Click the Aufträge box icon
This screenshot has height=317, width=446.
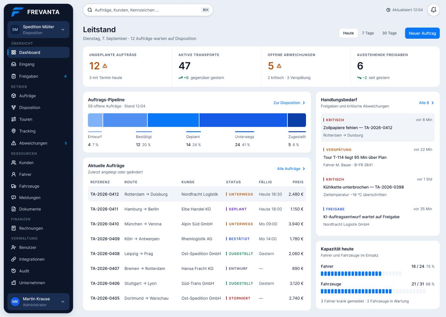[x=14, y=96]
